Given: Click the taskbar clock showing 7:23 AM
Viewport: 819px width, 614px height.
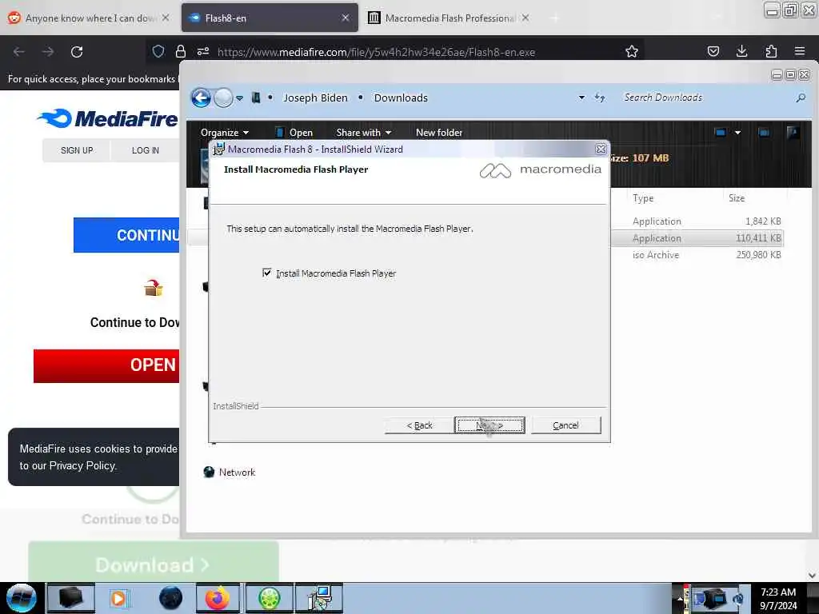Looking at the screenshot, I should pos(778,598).
